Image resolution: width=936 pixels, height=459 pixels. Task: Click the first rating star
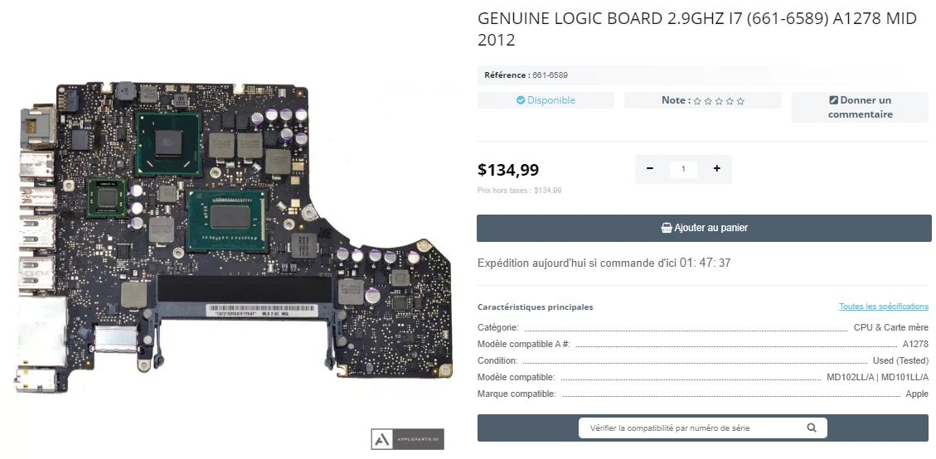tap(697, 101)
